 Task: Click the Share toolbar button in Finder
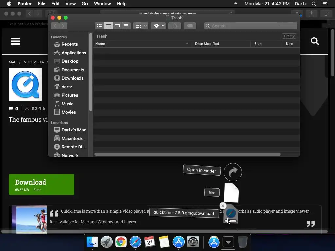click(x=175, y=26)
